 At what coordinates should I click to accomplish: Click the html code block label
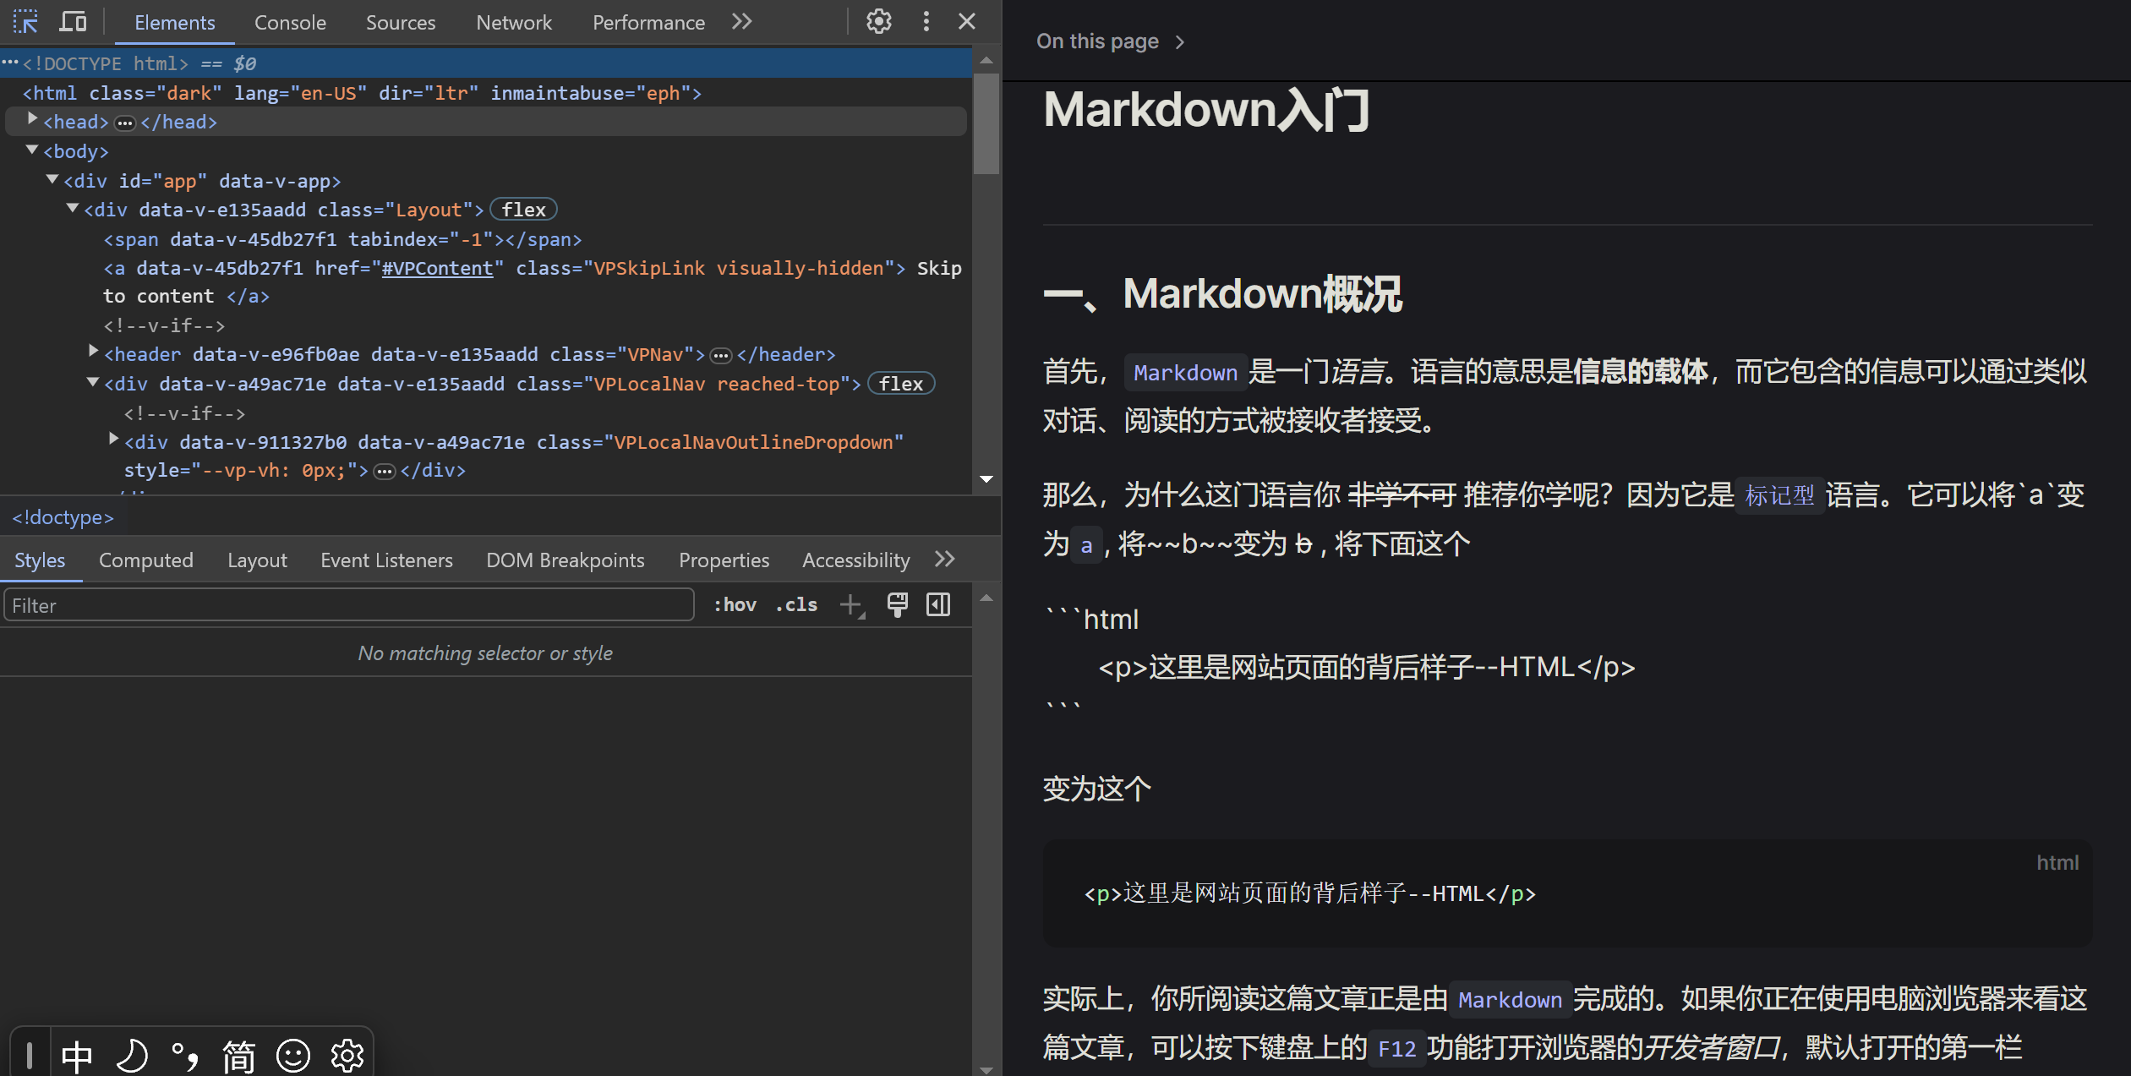click(x=2057, y=863)
